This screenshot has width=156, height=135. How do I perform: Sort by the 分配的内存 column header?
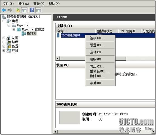pos(148,31)
